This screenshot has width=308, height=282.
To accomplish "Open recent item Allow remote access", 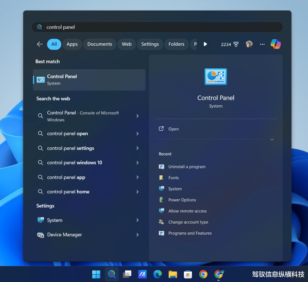I will (x=187, y=211).
